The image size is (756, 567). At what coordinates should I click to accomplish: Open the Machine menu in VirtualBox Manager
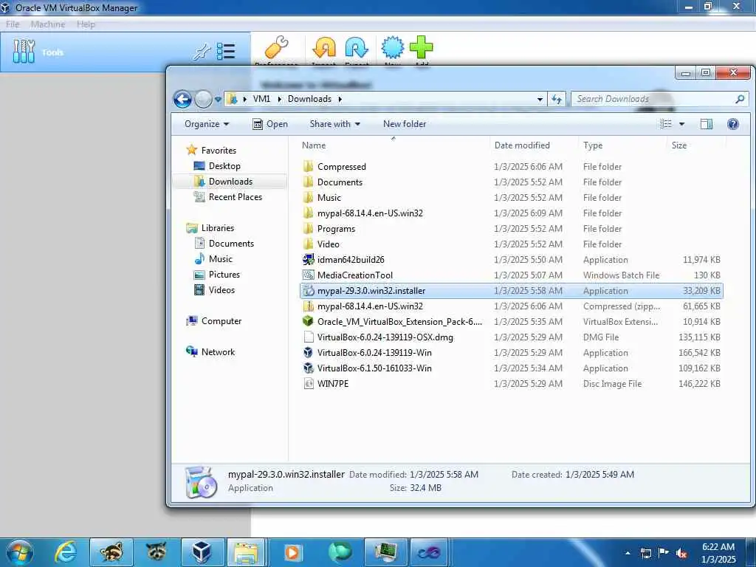(x=48, y=24)
